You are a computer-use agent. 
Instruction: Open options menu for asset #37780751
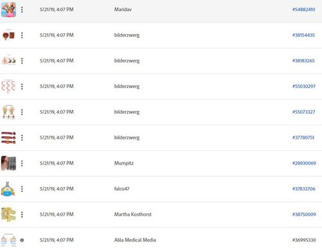22,137
